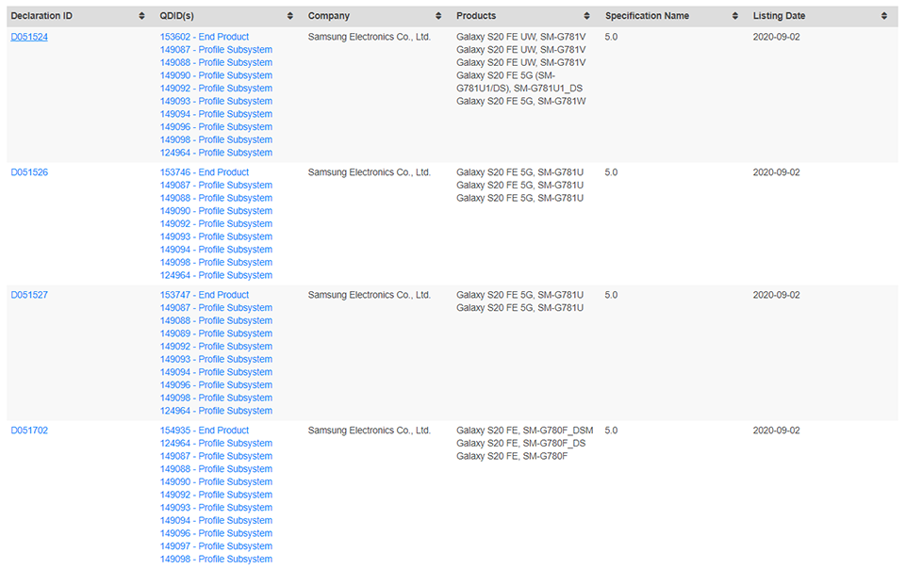Toggle sort arrows on Products column
The image size is (905, 569).
tap(586, 16)
